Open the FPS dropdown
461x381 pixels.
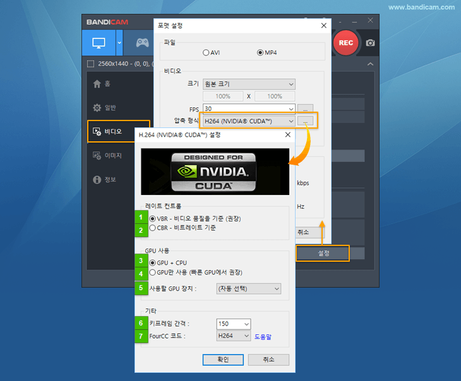pyautogui.click(x=249, y=108)
